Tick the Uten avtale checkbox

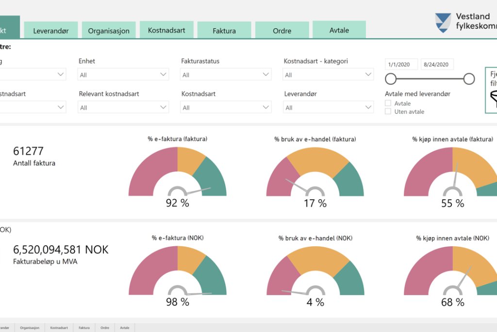[x=388, y=111]
